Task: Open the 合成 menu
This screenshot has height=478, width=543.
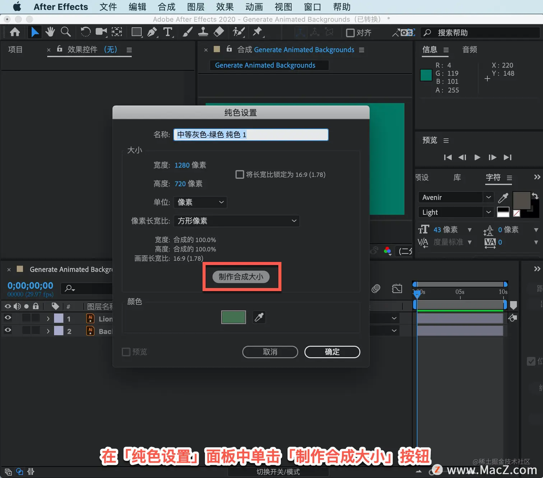Action: point(167,7)
